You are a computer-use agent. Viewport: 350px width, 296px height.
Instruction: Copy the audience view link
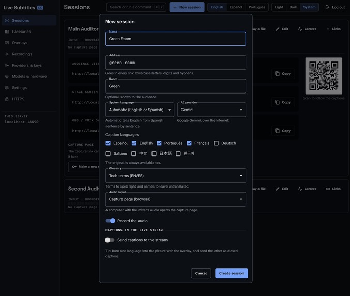(x=283, y=73)
